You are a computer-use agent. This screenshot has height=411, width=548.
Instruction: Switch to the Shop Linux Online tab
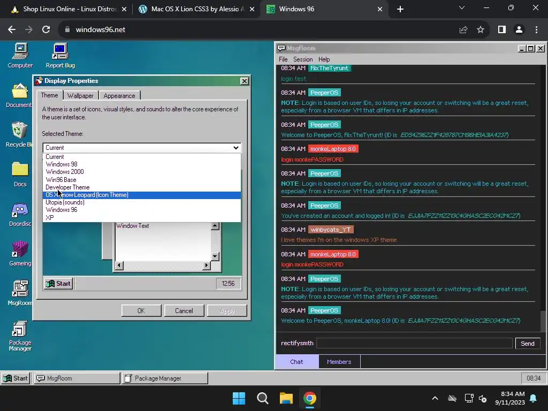68,9
